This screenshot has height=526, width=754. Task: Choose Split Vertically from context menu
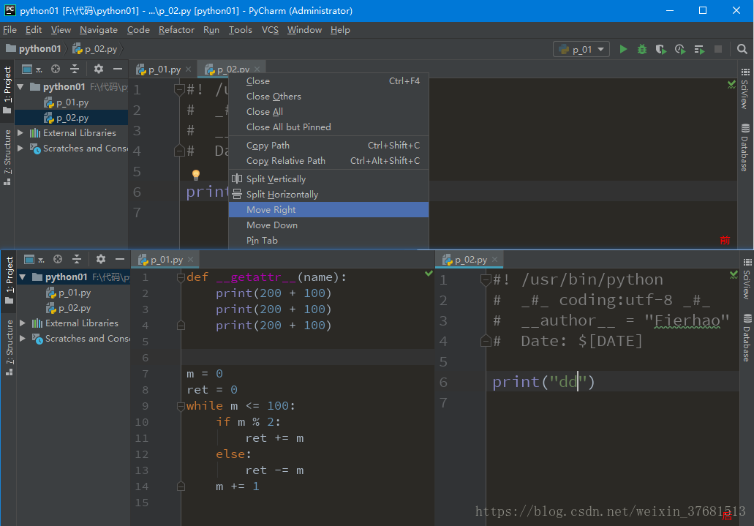coord(328,179)
